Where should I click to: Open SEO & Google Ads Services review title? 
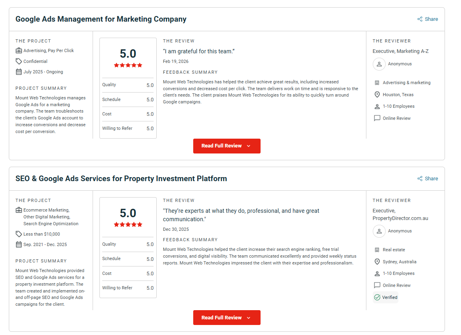(x=121, y=179)
